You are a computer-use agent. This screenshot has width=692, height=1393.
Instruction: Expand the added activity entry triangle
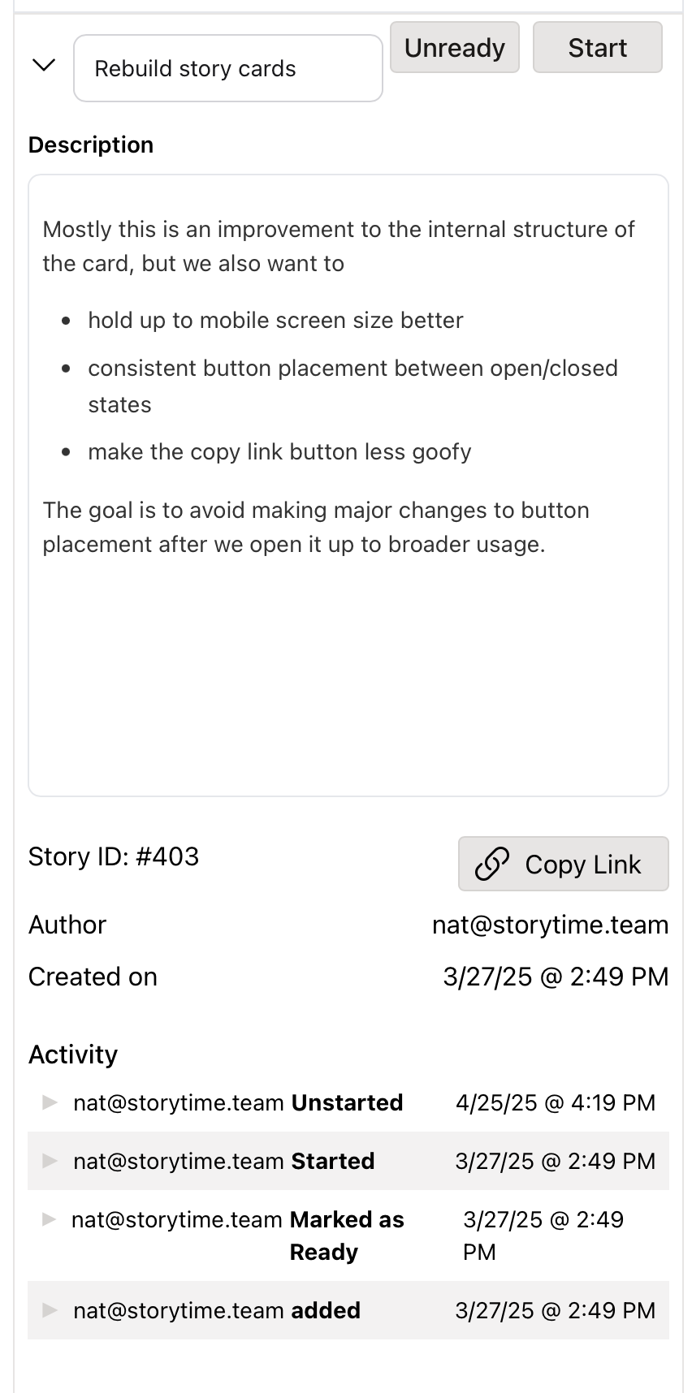click(50, 1310)
